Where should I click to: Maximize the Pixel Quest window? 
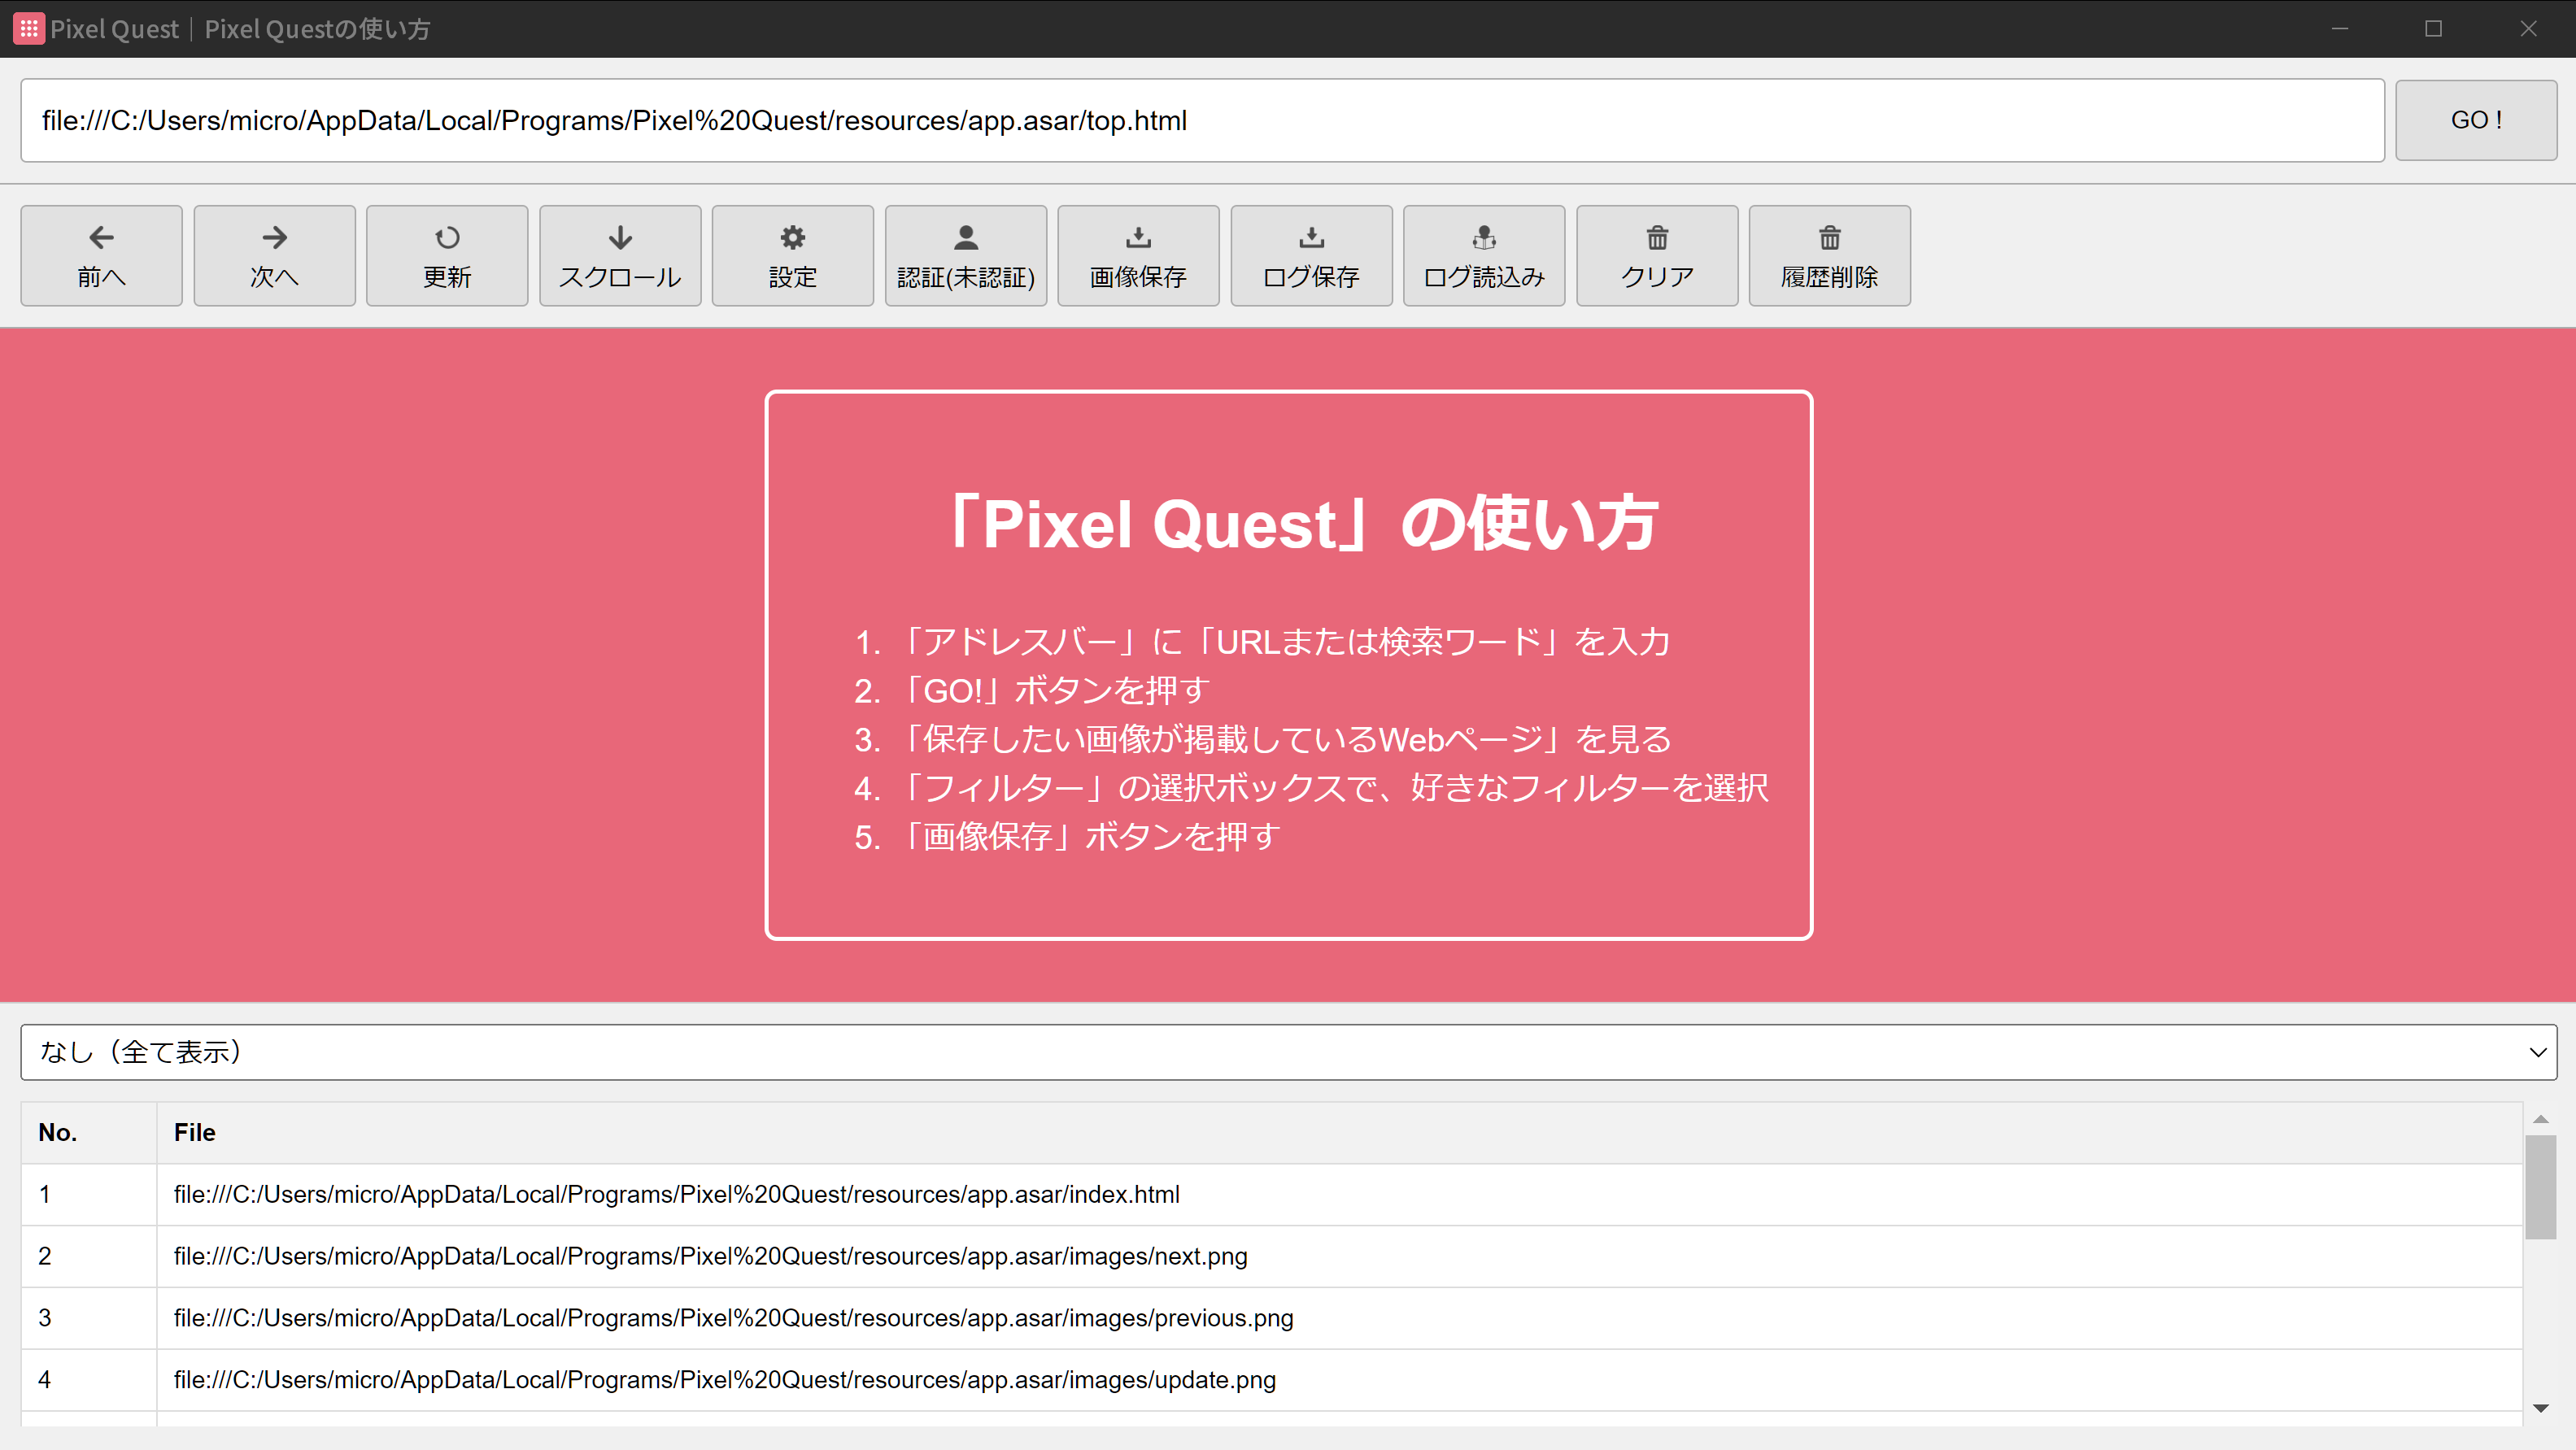coord(2433,28)
